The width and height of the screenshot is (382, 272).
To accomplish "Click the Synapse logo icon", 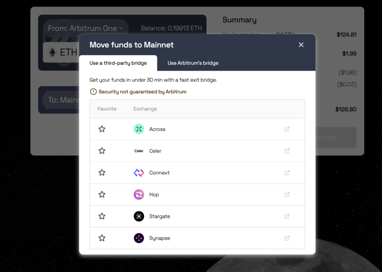I will 139,238.
